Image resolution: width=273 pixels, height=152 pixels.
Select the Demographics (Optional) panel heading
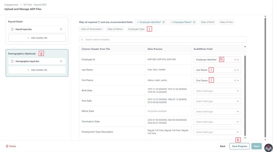pyautogui.click(x=22, y=54)
